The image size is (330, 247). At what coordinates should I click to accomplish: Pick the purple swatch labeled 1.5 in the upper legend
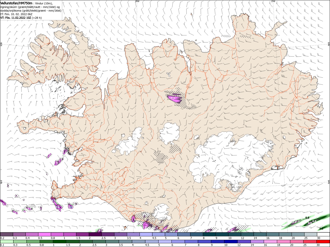click(82, 234)
